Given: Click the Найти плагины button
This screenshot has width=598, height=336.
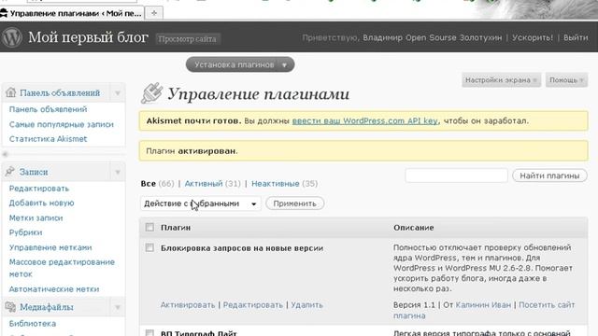Looking at the screenshot, I should point(549,175).
